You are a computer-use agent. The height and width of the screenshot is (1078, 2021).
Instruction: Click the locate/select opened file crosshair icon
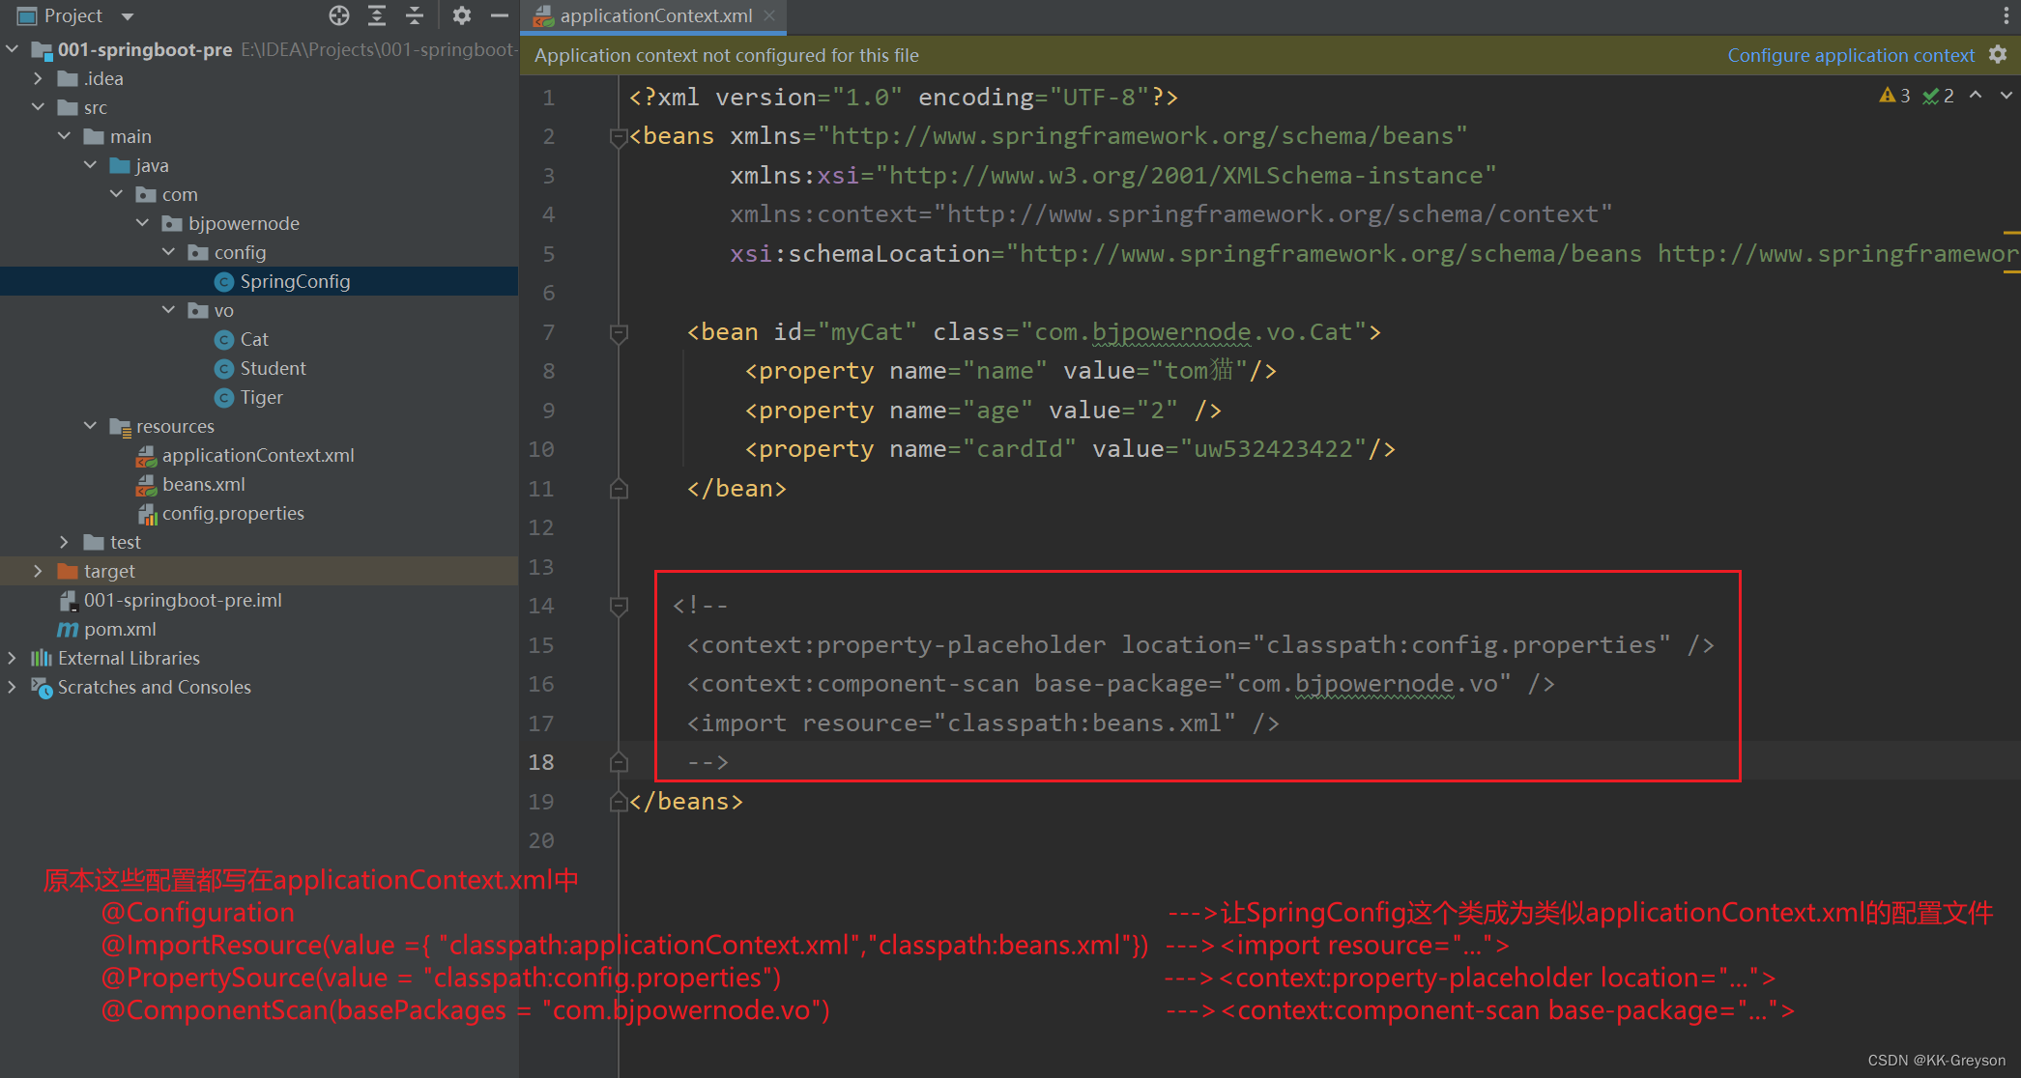point(338,15)
